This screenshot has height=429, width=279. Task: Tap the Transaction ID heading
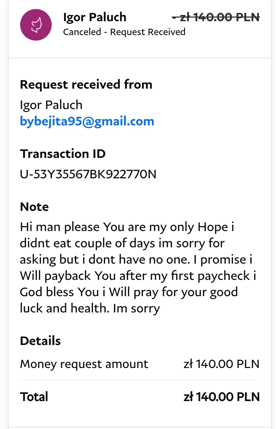(x=63, y=154)
